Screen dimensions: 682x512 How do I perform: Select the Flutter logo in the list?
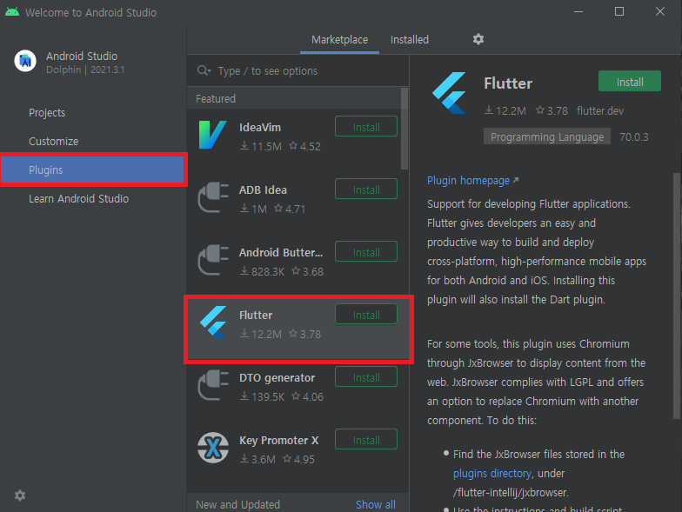click(213, 322)
